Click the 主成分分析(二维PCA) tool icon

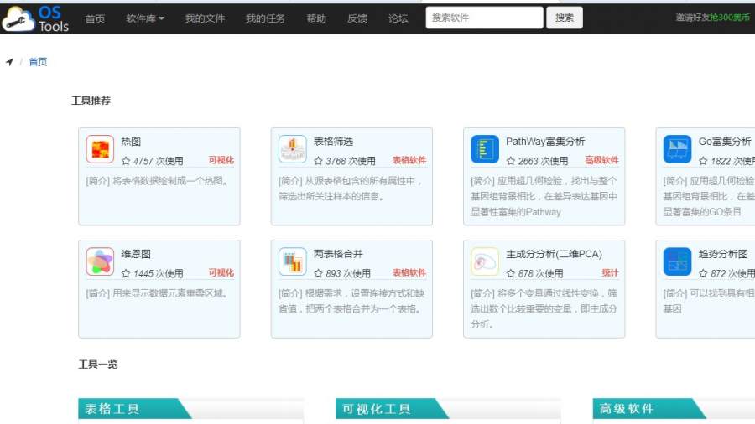point(485,261)
